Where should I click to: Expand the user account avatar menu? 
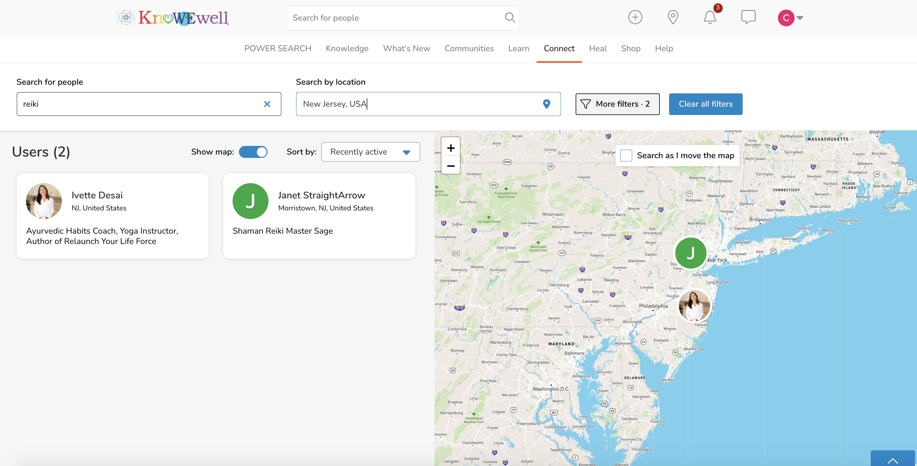pos(790,18)
